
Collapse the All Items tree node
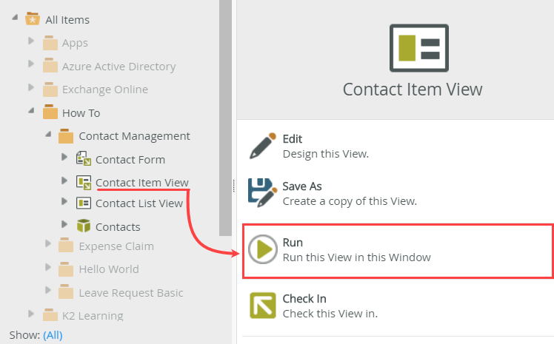pos(16,18)
